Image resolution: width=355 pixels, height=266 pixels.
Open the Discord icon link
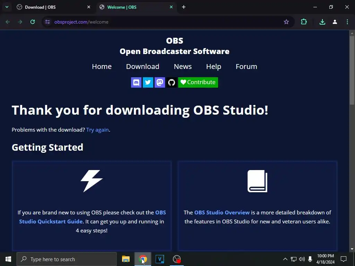(x=136, y=82)
